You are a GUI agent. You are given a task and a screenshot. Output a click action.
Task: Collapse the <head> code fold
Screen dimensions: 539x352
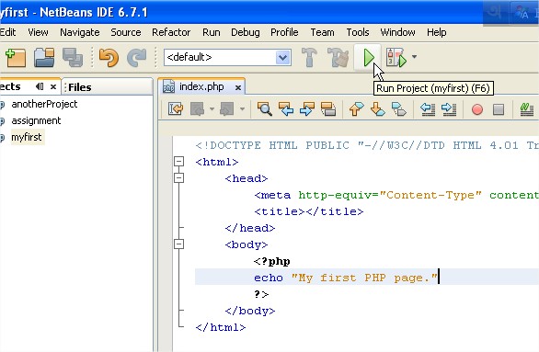point(178,178)
